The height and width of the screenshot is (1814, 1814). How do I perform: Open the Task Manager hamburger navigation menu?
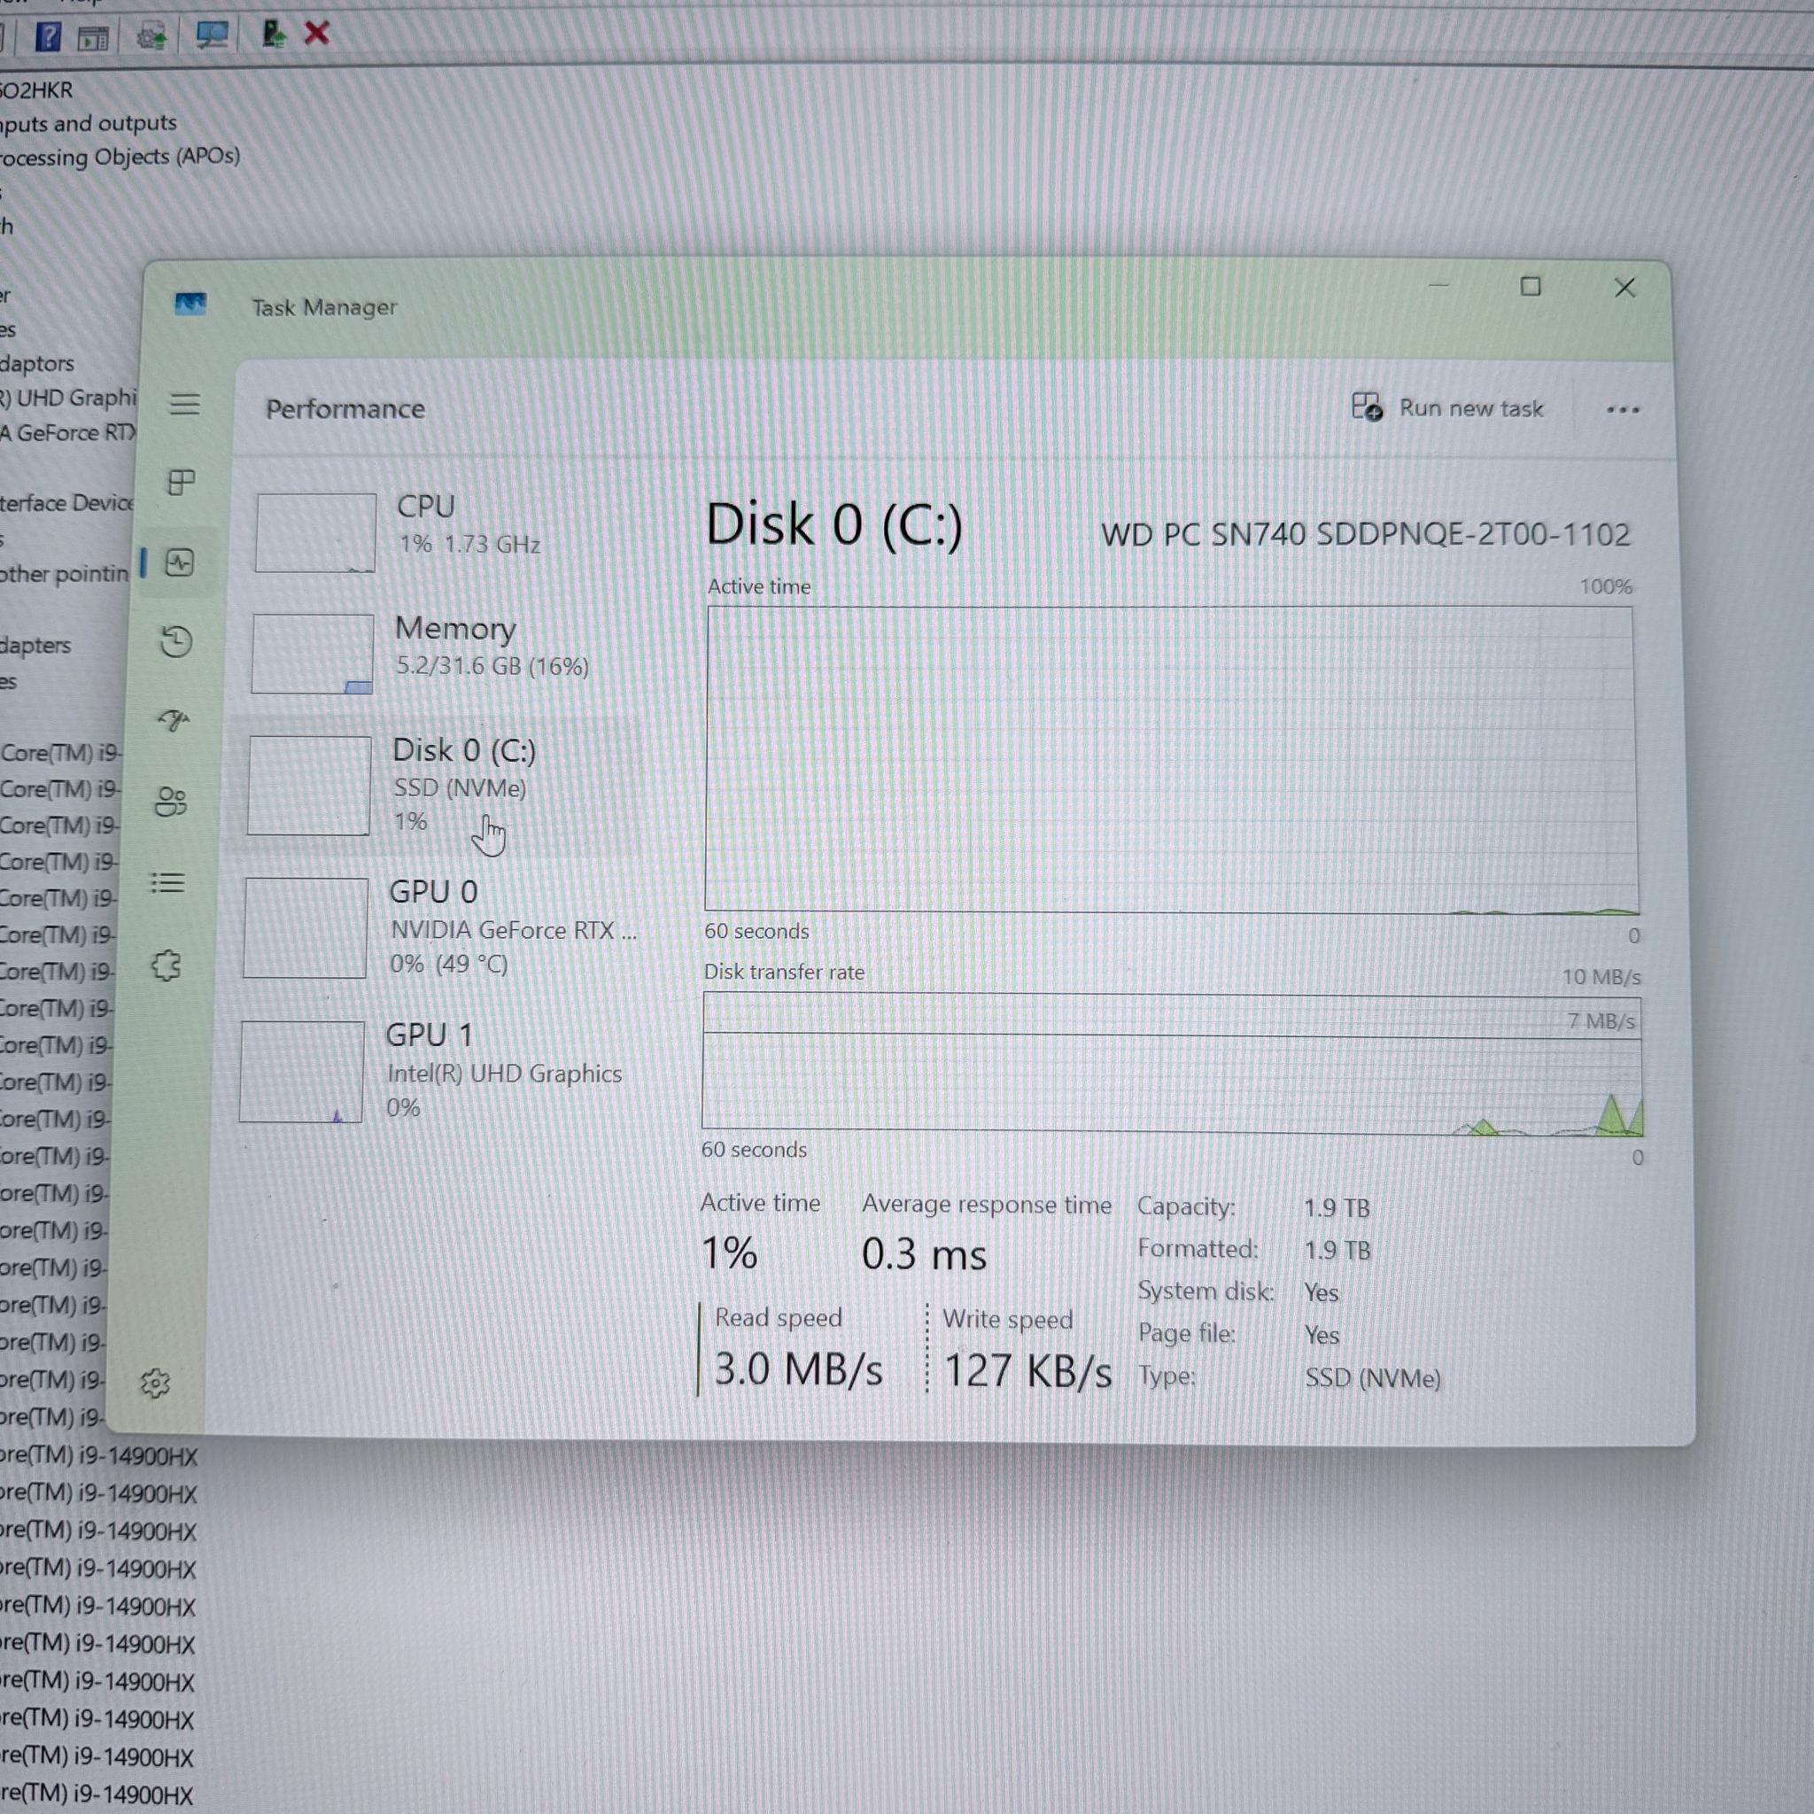pyautogui.click(x=184, y=404)
